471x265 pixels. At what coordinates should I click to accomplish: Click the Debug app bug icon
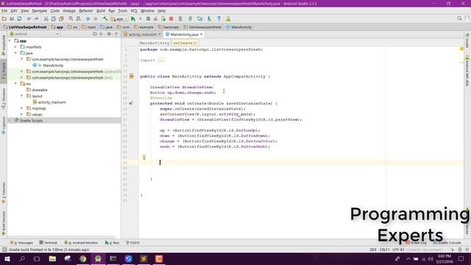tap(148, 18)
